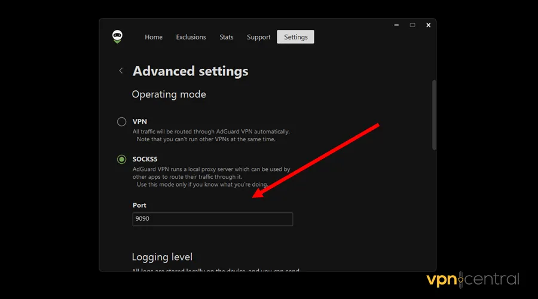The width and height of the screenshot is (538, 299).
Task: Go to the Support tab
Action: [258, 37]
